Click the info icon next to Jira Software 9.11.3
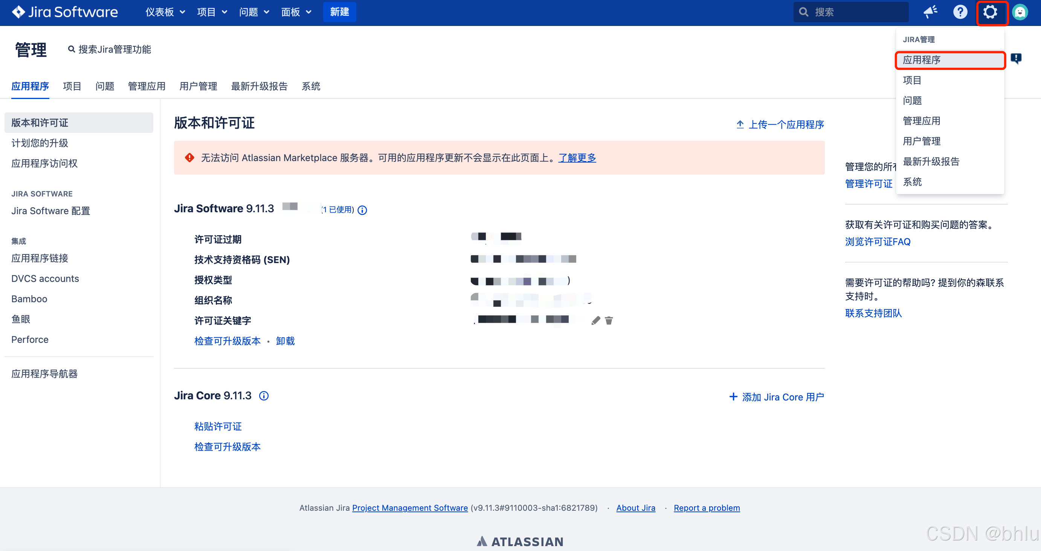 362,210
